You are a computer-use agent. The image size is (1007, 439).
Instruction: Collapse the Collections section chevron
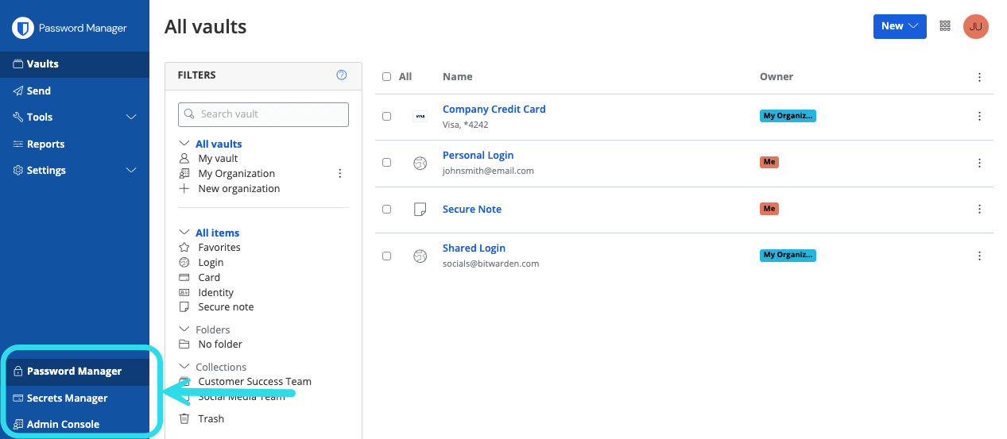click(184, 367)
